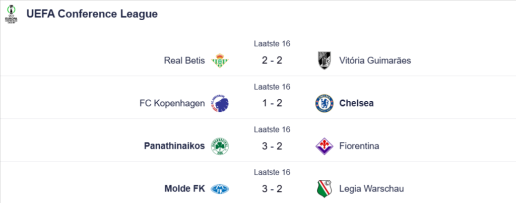Open the FC Kopenhagen team name
Viewport: 516px width, 203px height.
tap(172, 103)
